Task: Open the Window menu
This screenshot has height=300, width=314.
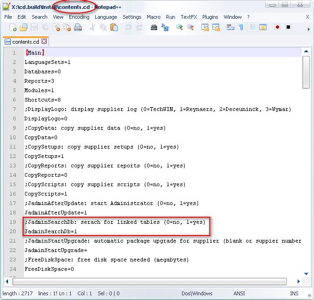Action: point(232,17)
